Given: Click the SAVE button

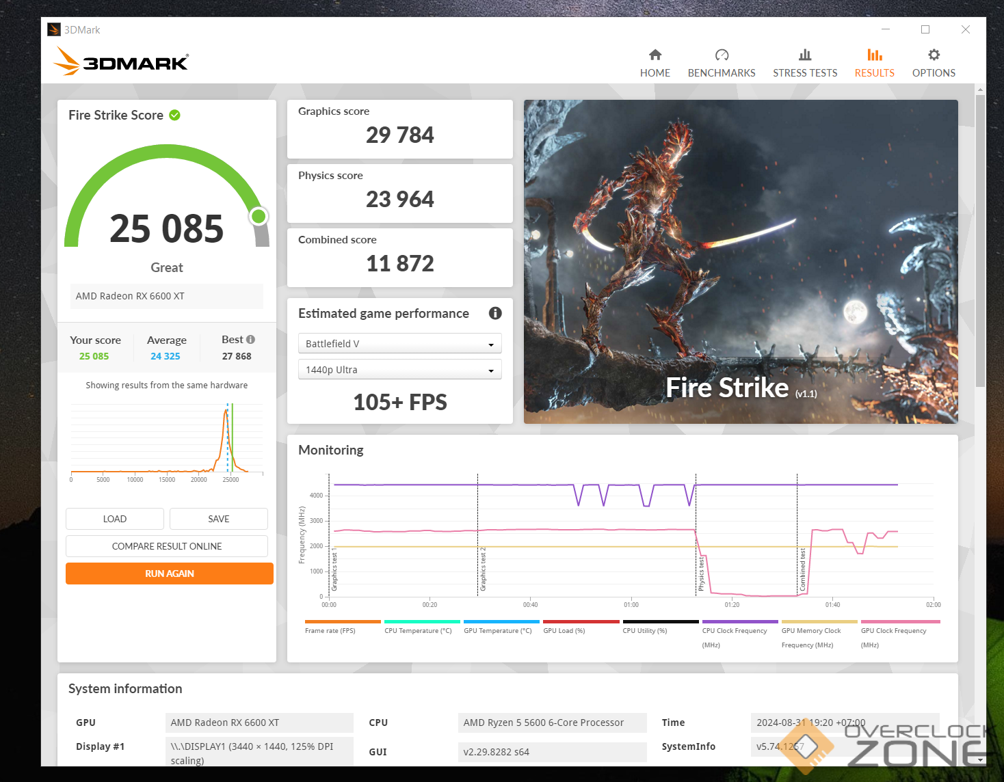Looking at the screenshot, I should 218,519.
